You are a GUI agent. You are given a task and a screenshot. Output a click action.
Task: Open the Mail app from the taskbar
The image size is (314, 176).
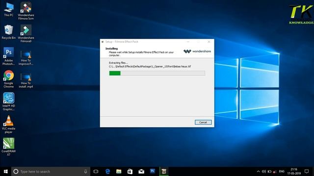[141, 172]
